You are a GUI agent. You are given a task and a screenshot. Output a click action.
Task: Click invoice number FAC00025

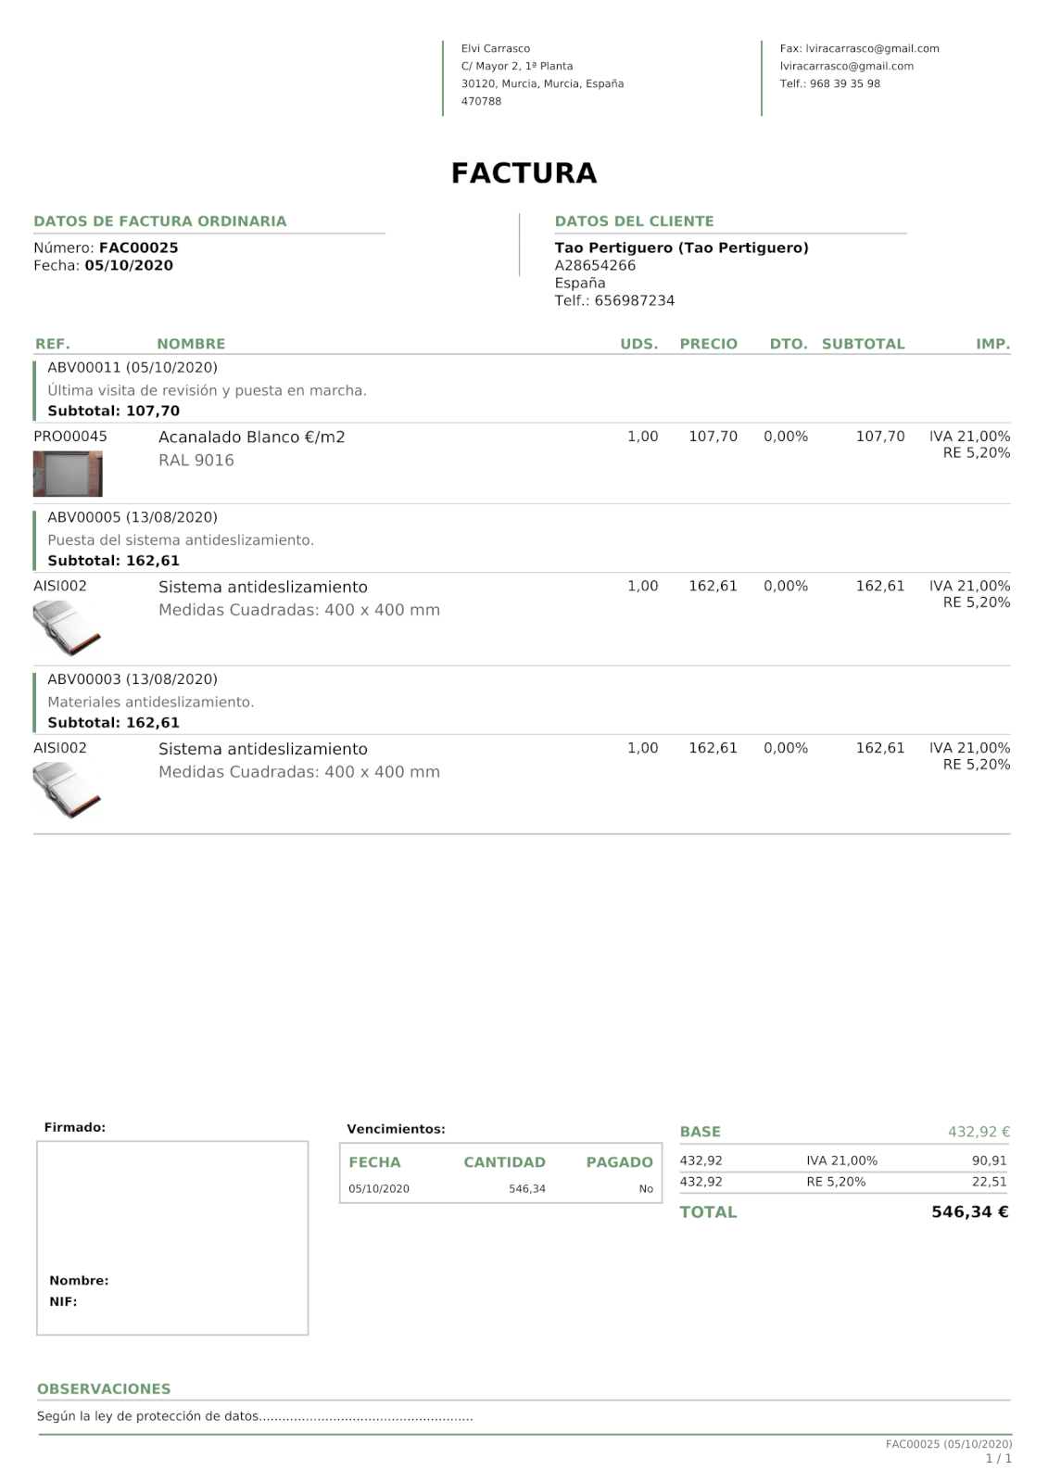point(139,247)
